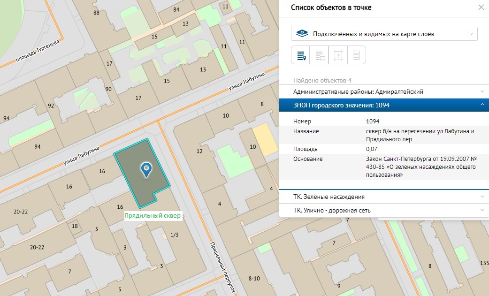Screen dimensions: 489x296
Task: Click the question mark area query icon
Action: [x=338, y=55]
